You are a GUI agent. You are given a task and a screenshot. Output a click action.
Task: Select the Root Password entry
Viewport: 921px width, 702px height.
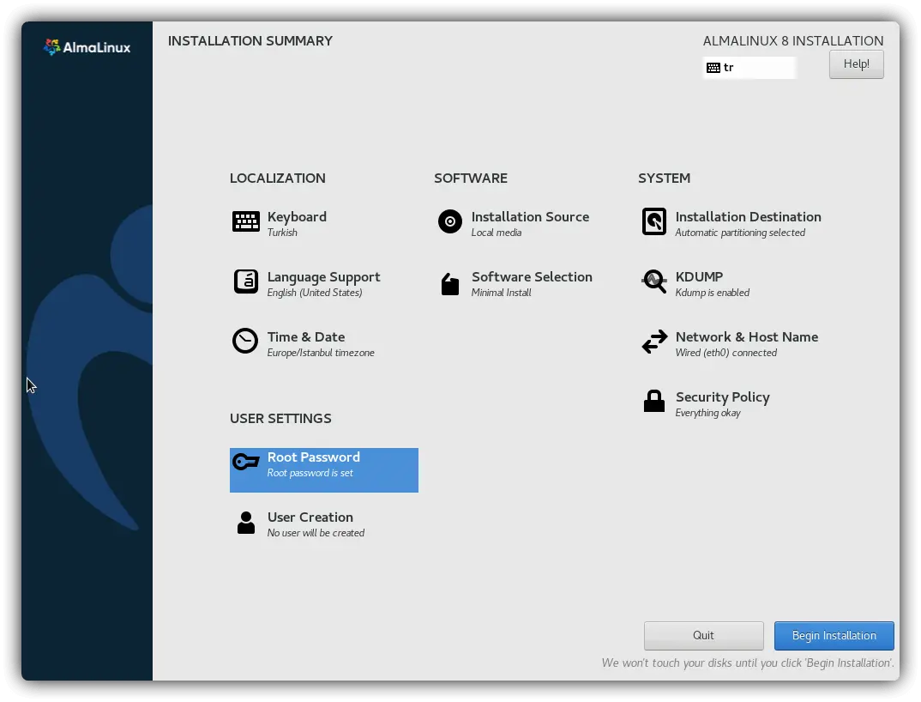coord(323,469)
